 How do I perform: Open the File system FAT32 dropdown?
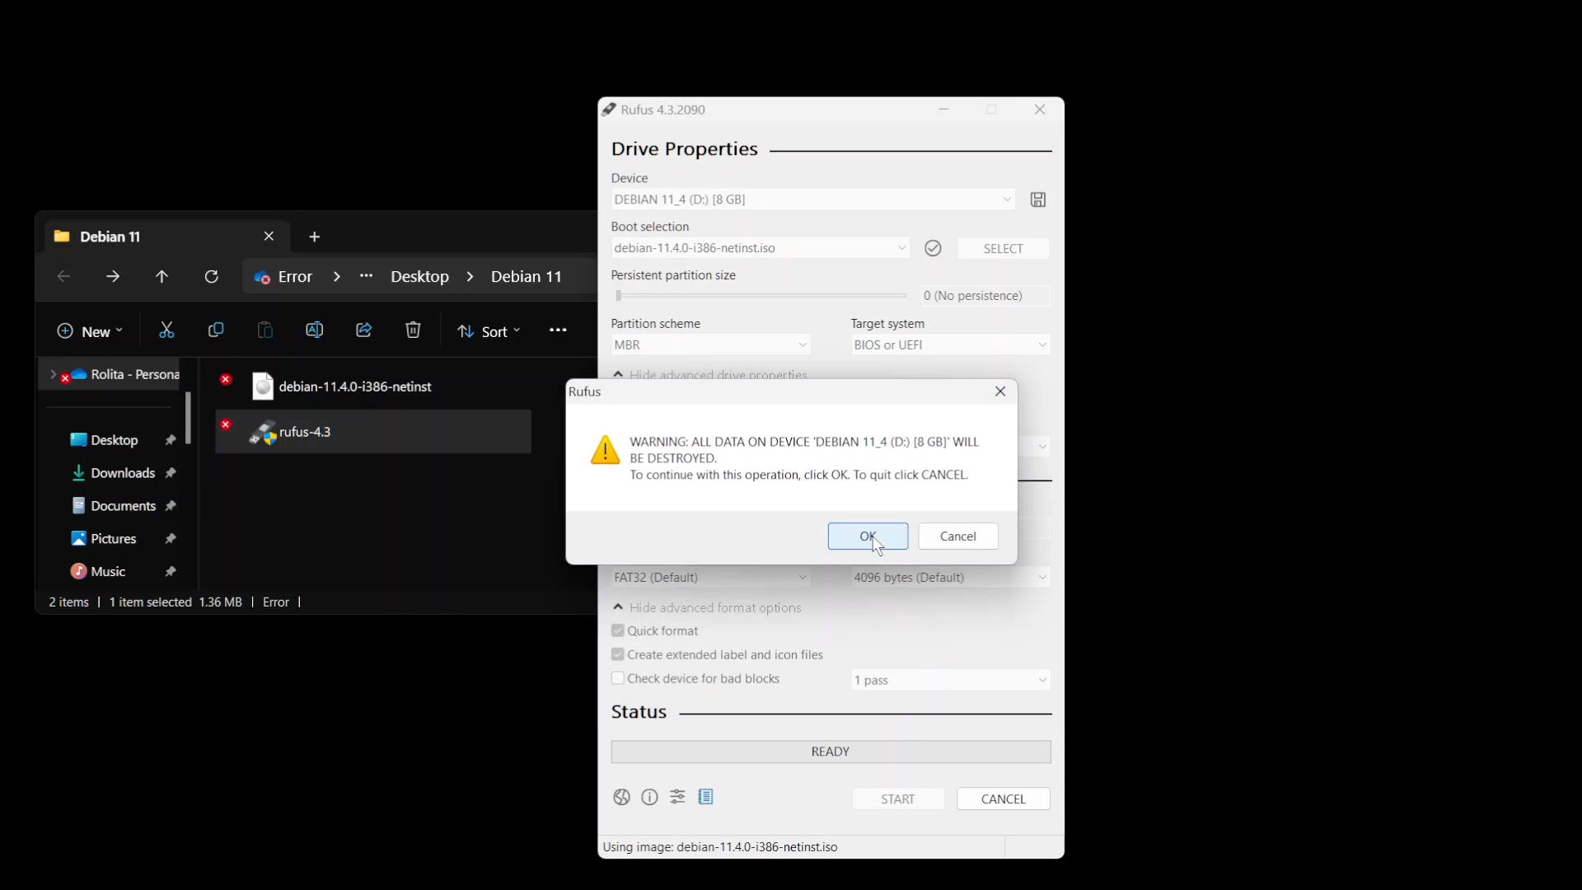[711, 578]
